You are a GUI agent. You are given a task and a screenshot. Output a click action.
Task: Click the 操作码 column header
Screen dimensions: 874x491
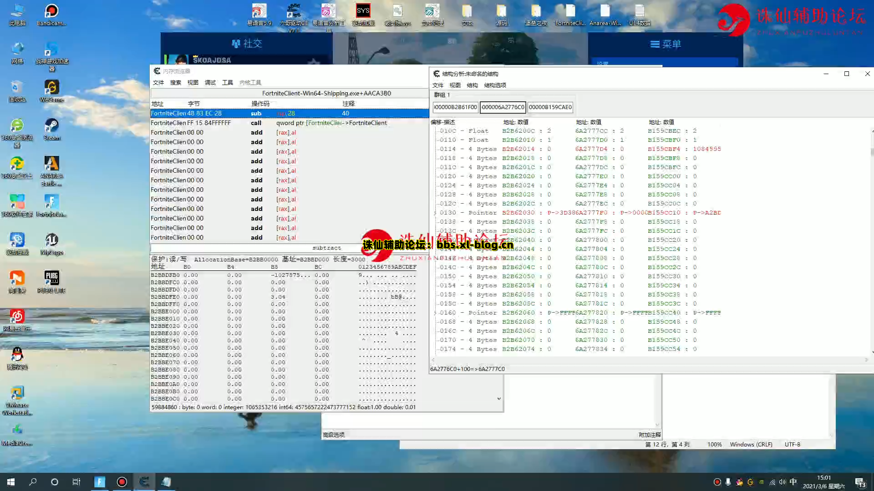click(260, 104)
